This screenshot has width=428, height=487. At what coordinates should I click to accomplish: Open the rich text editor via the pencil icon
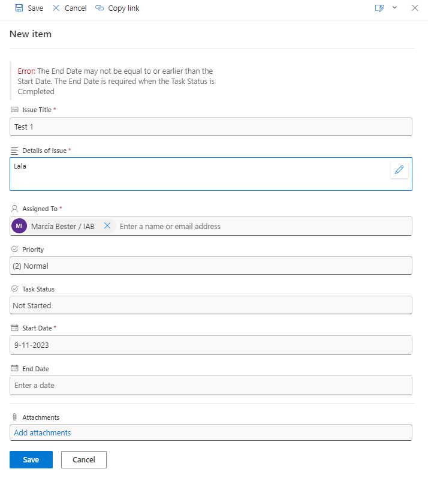coord(399,170)
